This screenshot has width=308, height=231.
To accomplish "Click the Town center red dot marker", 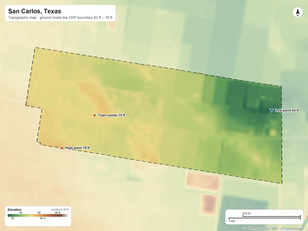I will coord(94,115).
